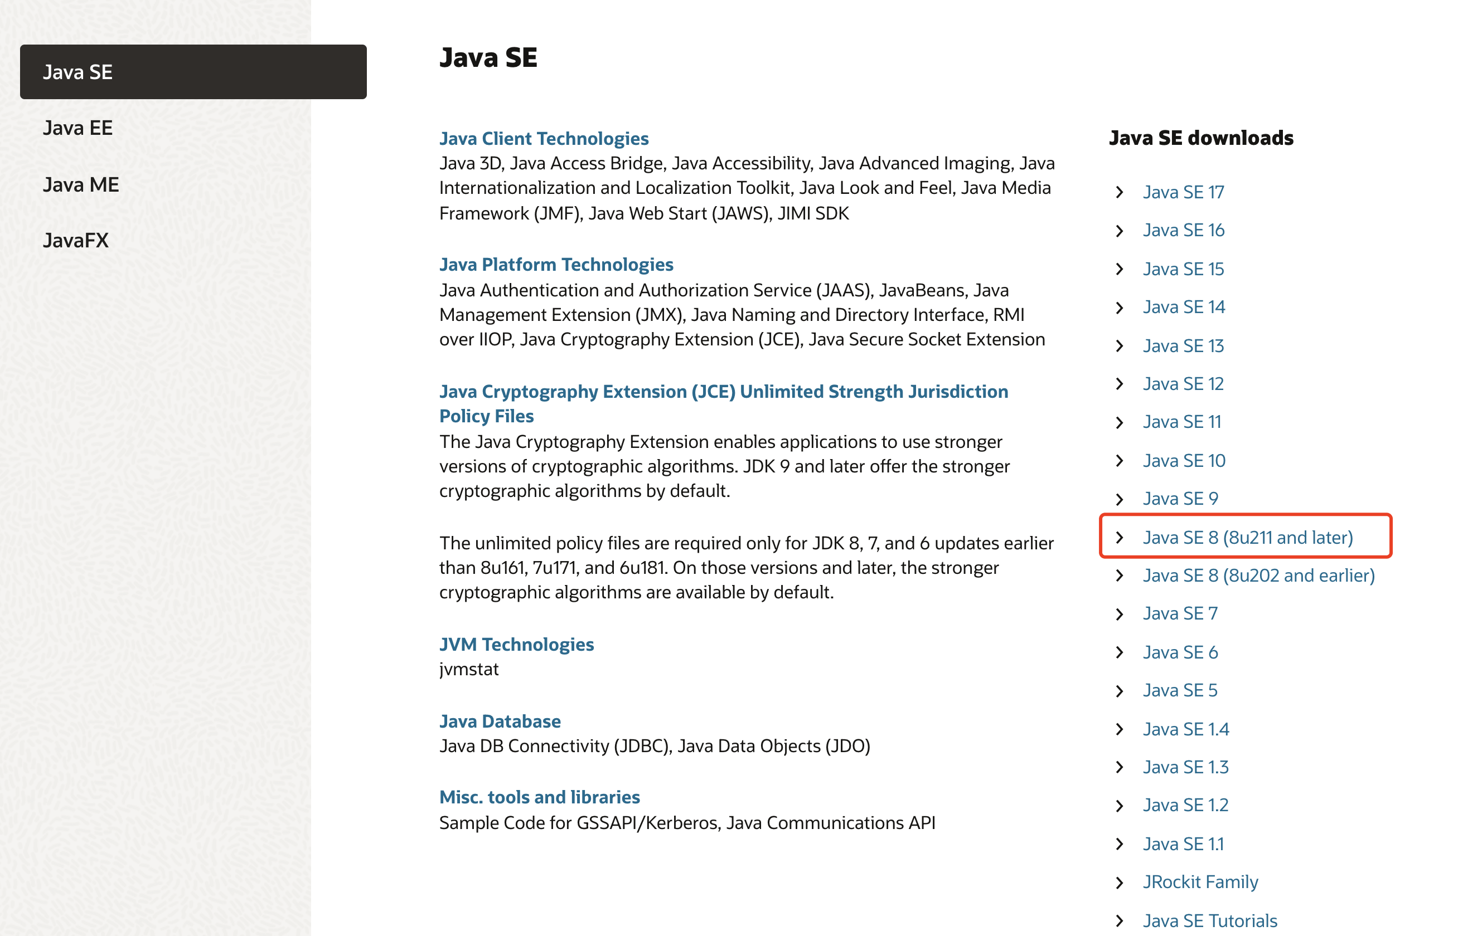Viewport: 1463px width, 936px height.
Task: Open the Java Database link
Action: coord(500,721)
